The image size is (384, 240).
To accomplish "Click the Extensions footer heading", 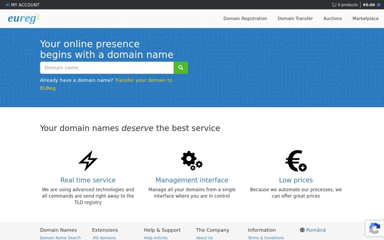I will point(105,230).
